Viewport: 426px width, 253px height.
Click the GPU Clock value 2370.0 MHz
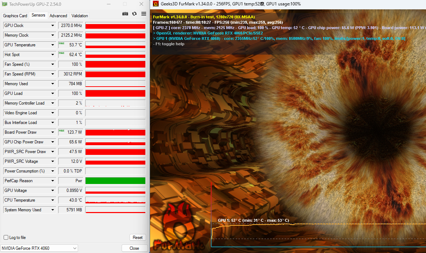click(x=71, y=26)
